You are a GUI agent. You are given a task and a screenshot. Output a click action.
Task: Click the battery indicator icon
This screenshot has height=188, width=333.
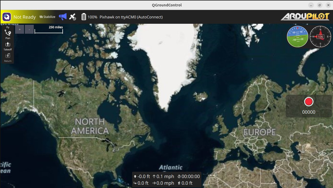pos(84,17)
